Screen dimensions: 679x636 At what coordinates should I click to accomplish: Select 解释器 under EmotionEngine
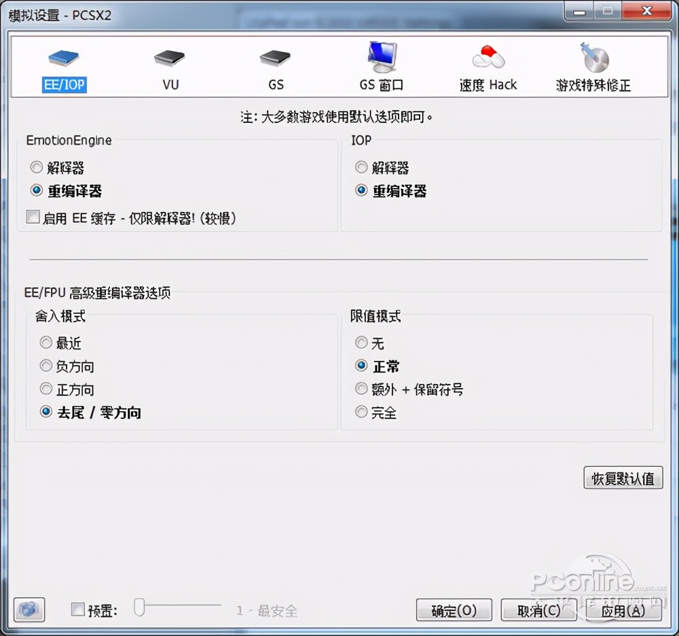click(x=36, y=167)
